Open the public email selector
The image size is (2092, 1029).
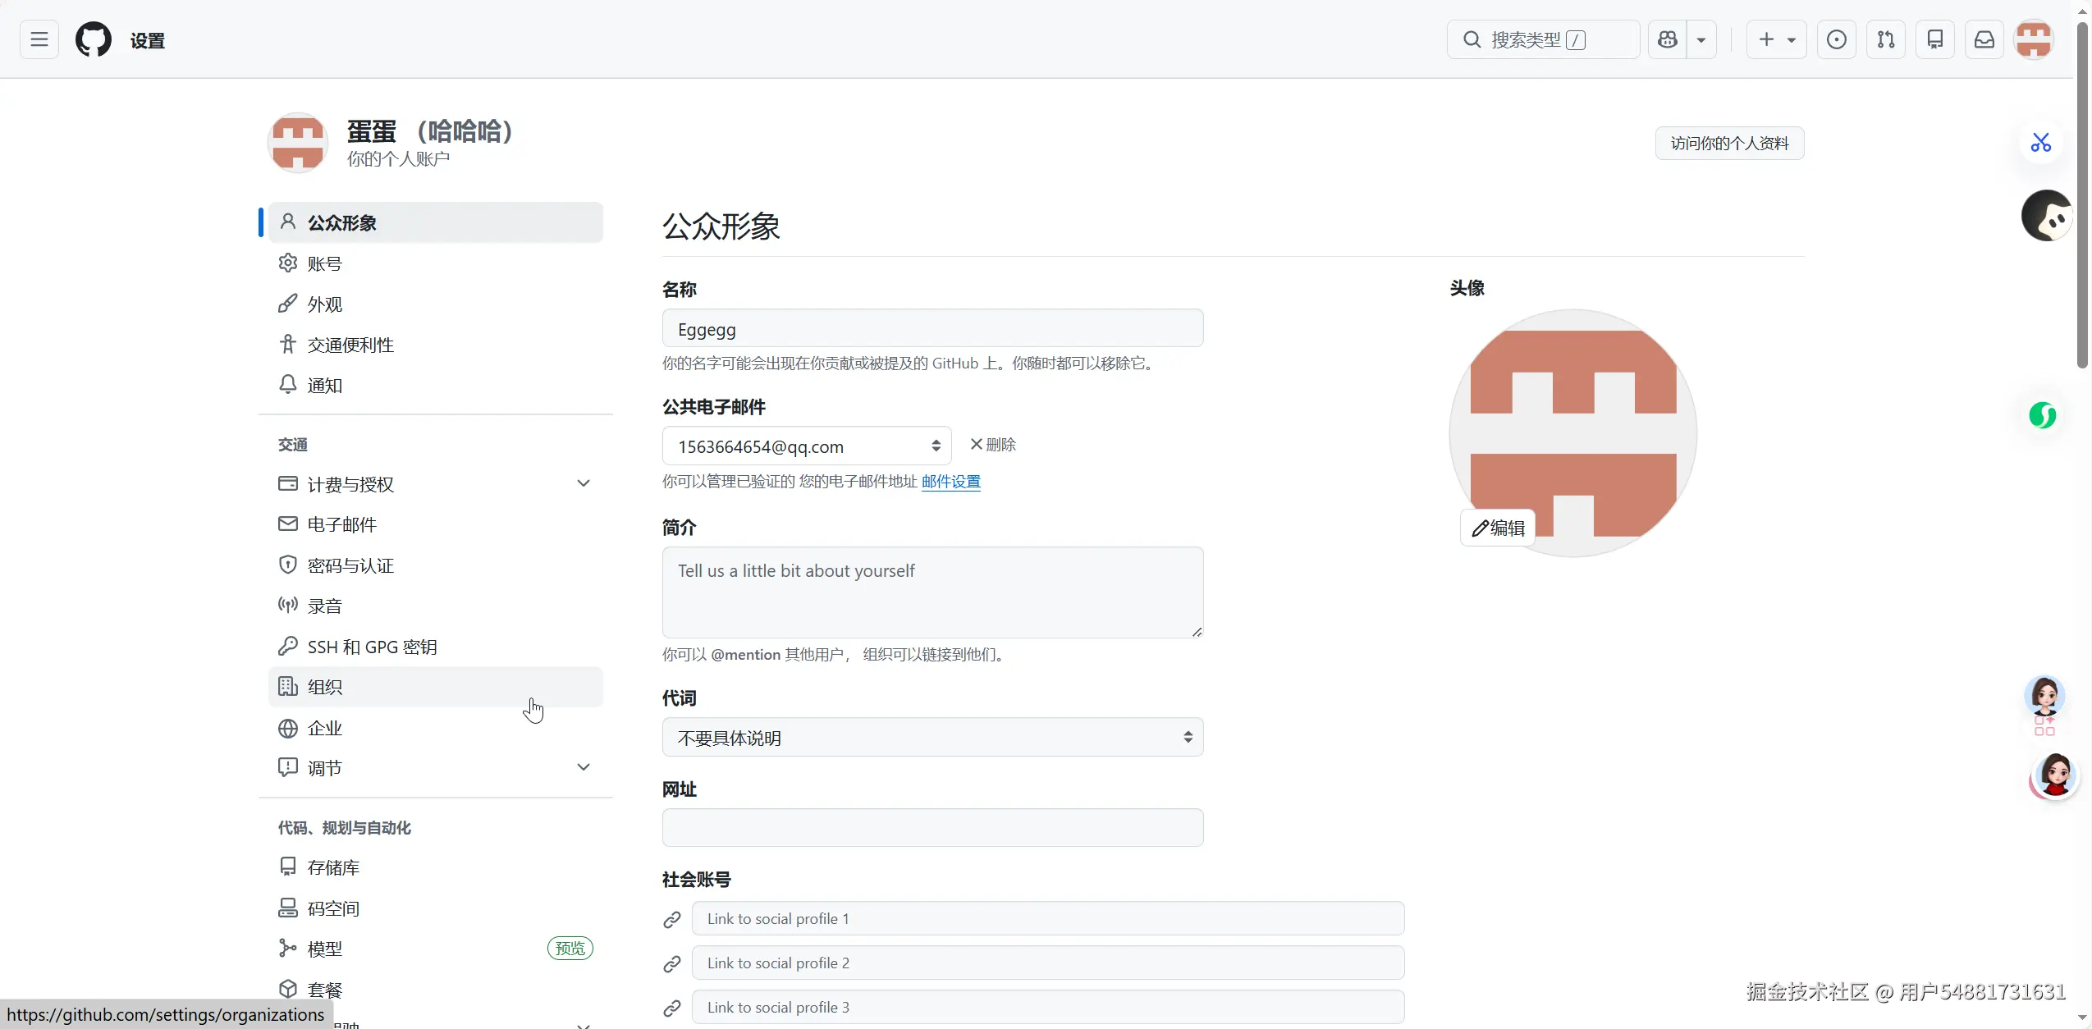point(806,446)
